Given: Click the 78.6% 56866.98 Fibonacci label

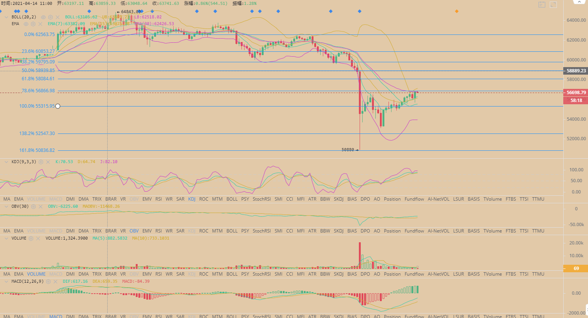Looking at the screenshot, I should tap(38, 91).
